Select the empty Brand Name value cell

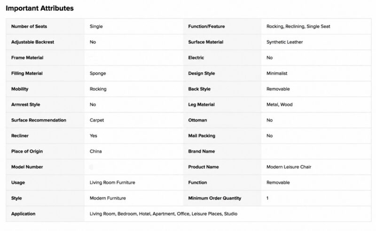316,152
